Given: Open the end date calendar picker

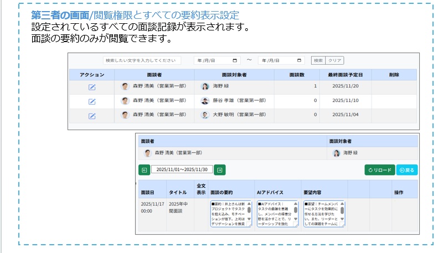Looking at the screenshot, I should point(300,60).
